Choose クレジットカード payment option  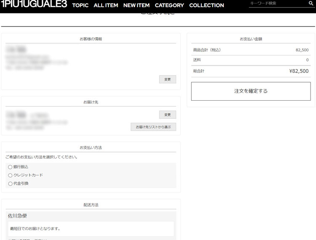pyautogui.click(x=10, y=175)
